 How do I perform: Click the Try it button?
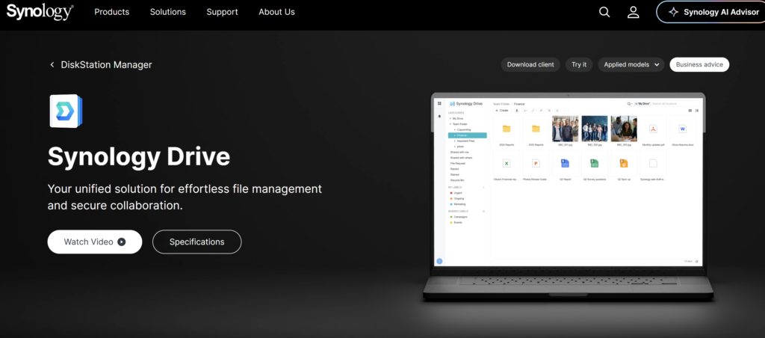click(x=579, y=64)
